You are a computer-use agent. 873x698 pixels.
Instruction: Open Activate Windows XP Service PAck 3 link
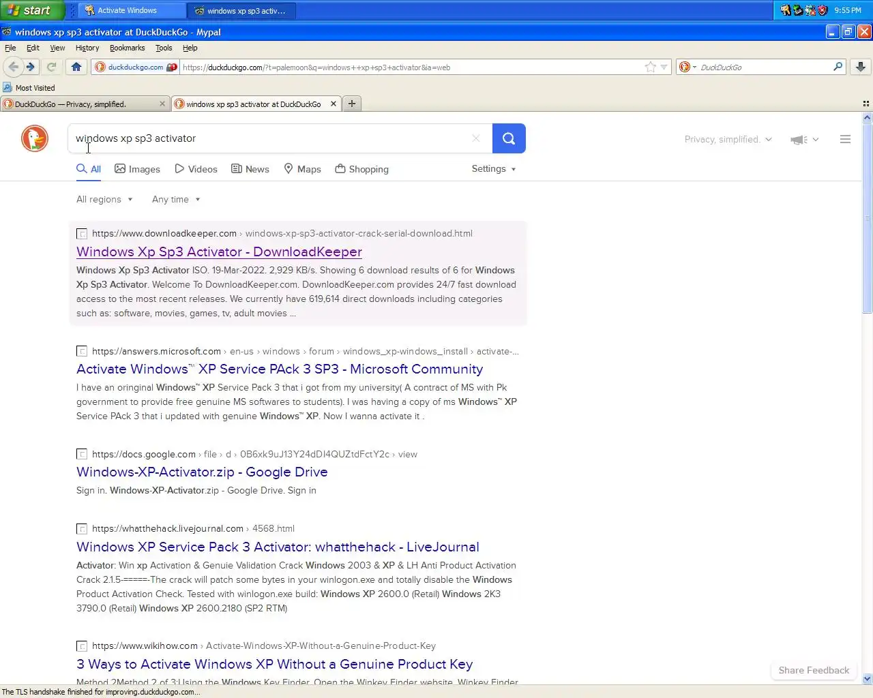coord(280,369)
